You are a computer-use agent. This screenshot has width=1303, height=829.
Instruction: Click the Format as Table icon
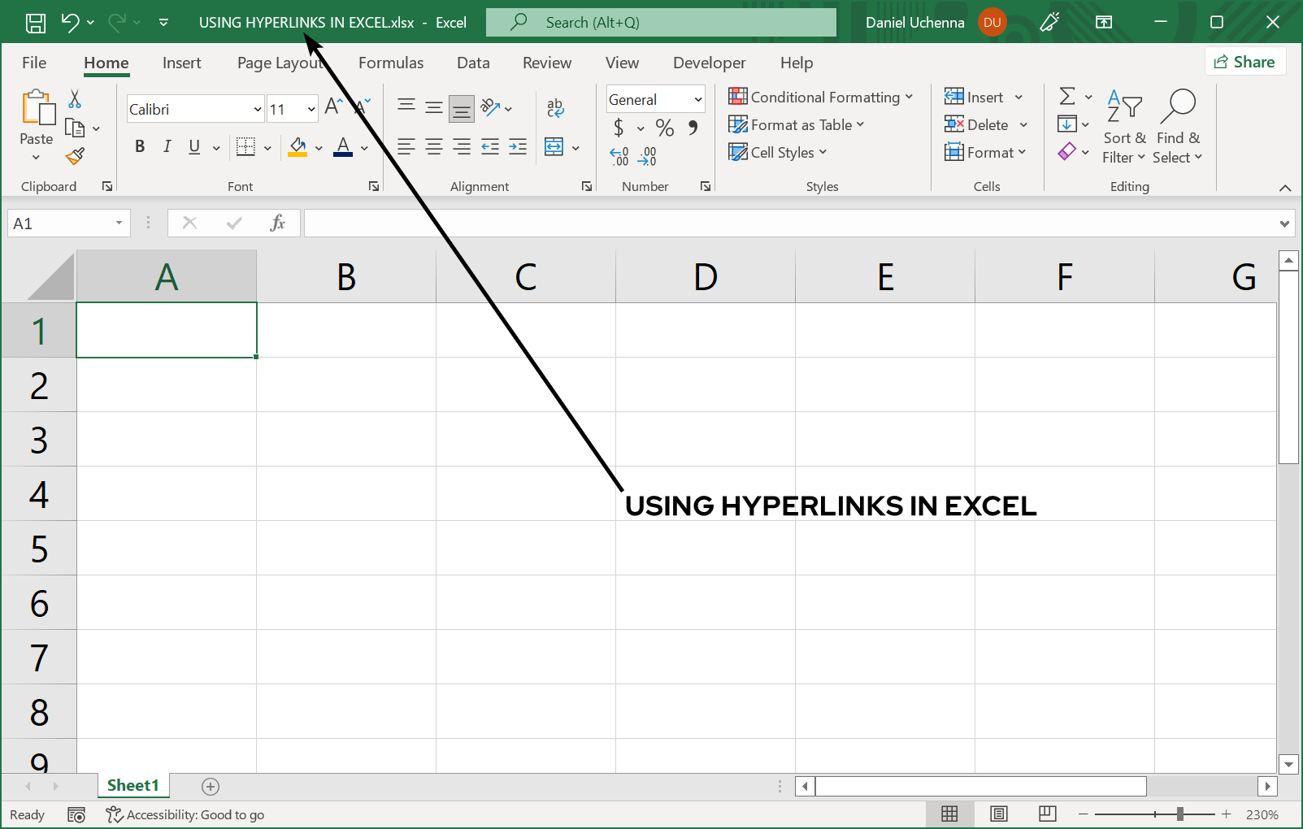[x=738, y=124]
